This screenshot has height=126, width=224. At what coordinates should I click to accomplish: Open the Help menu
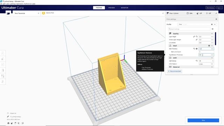point(34,4)
